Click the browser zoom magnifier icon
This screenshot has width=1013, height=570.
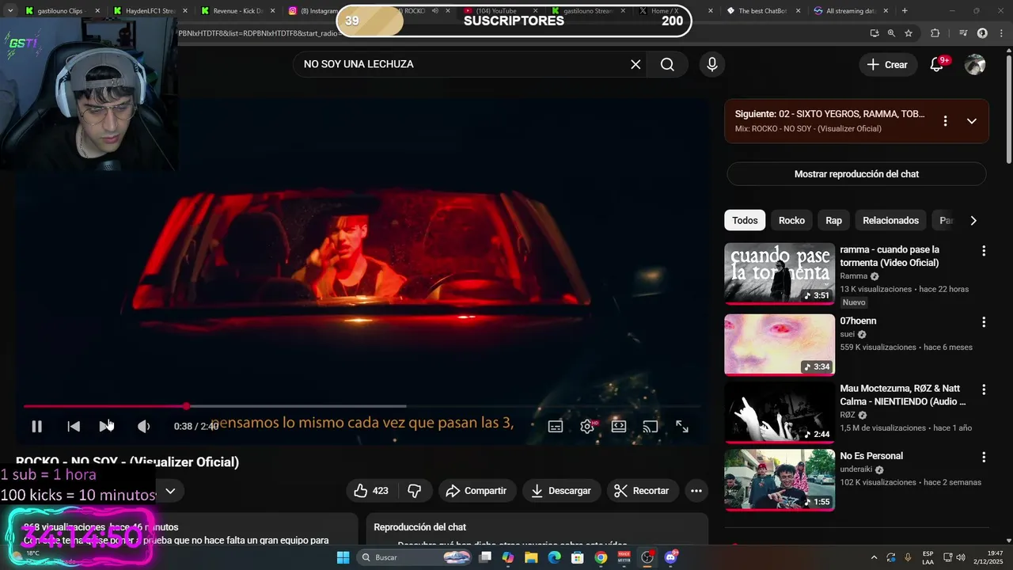891,33
